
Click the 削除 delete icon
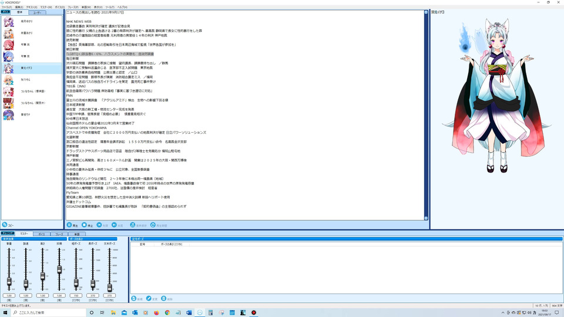coord(164,299)
